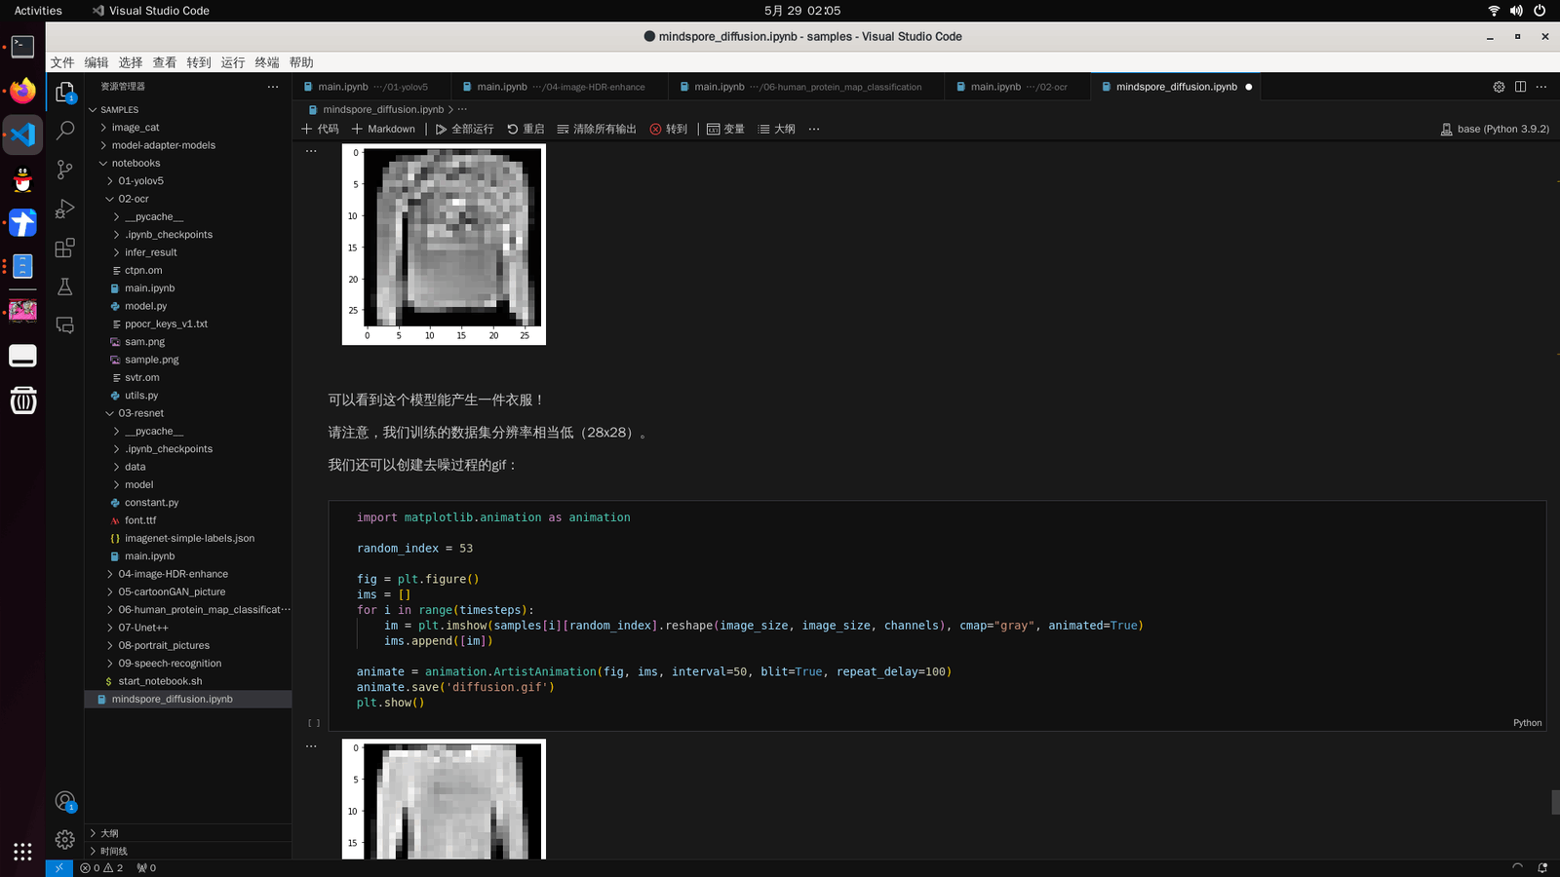Open the Search view in activity bar
Viewport: 1560px width, 877px height.
point(65,131)
